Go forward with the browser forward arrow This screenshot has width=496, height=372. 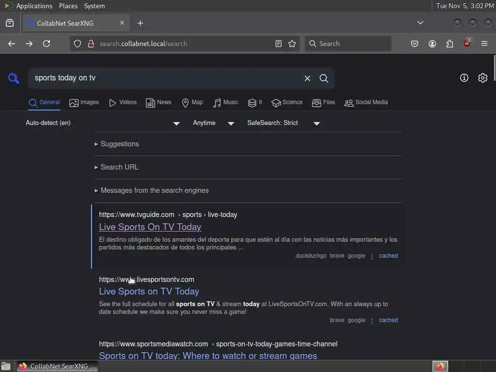(29, 44)
